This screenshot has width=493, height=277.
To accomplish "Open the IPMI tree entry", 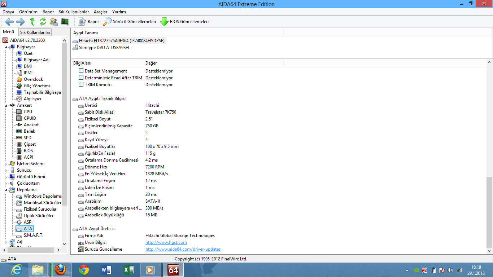I will click(x=28, y=73).
